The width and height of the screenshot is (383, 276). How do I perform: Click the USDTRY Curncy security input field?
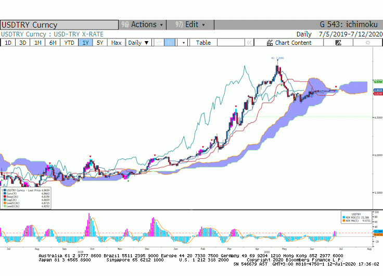coord(59,24)
